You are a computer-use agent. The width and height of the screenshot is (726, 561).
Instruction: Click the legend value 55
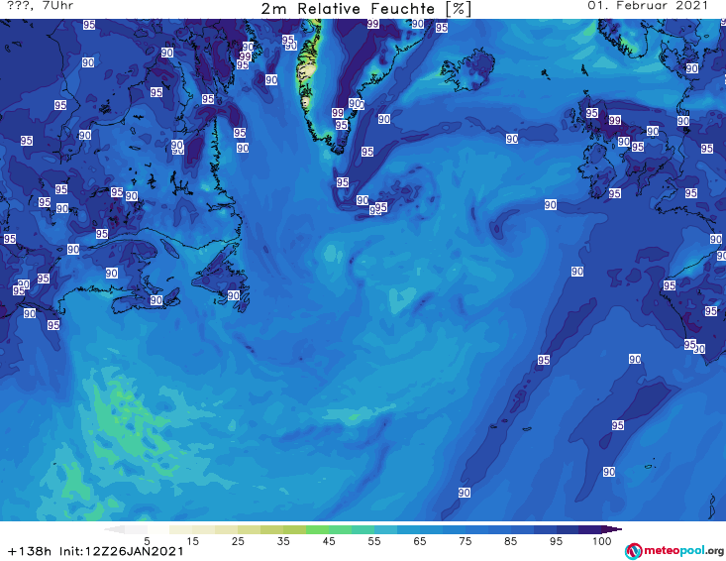374,541
